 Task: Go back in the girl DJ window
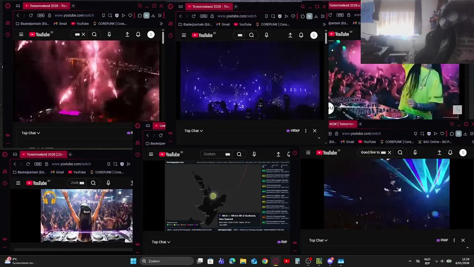pos(15,164)
